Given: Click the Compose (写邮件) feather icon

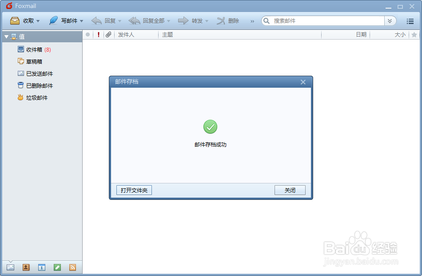Looking at the screenshot, I should pos(53,20).
